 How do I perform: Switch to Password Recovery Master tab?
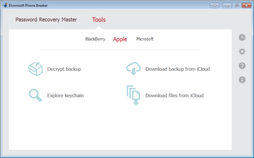[x=46, y=20]
